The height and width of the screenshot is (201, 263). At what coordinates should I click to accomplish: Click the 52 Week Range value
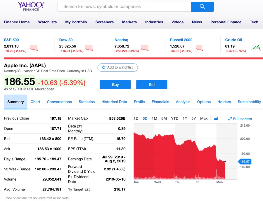point(48,169)
